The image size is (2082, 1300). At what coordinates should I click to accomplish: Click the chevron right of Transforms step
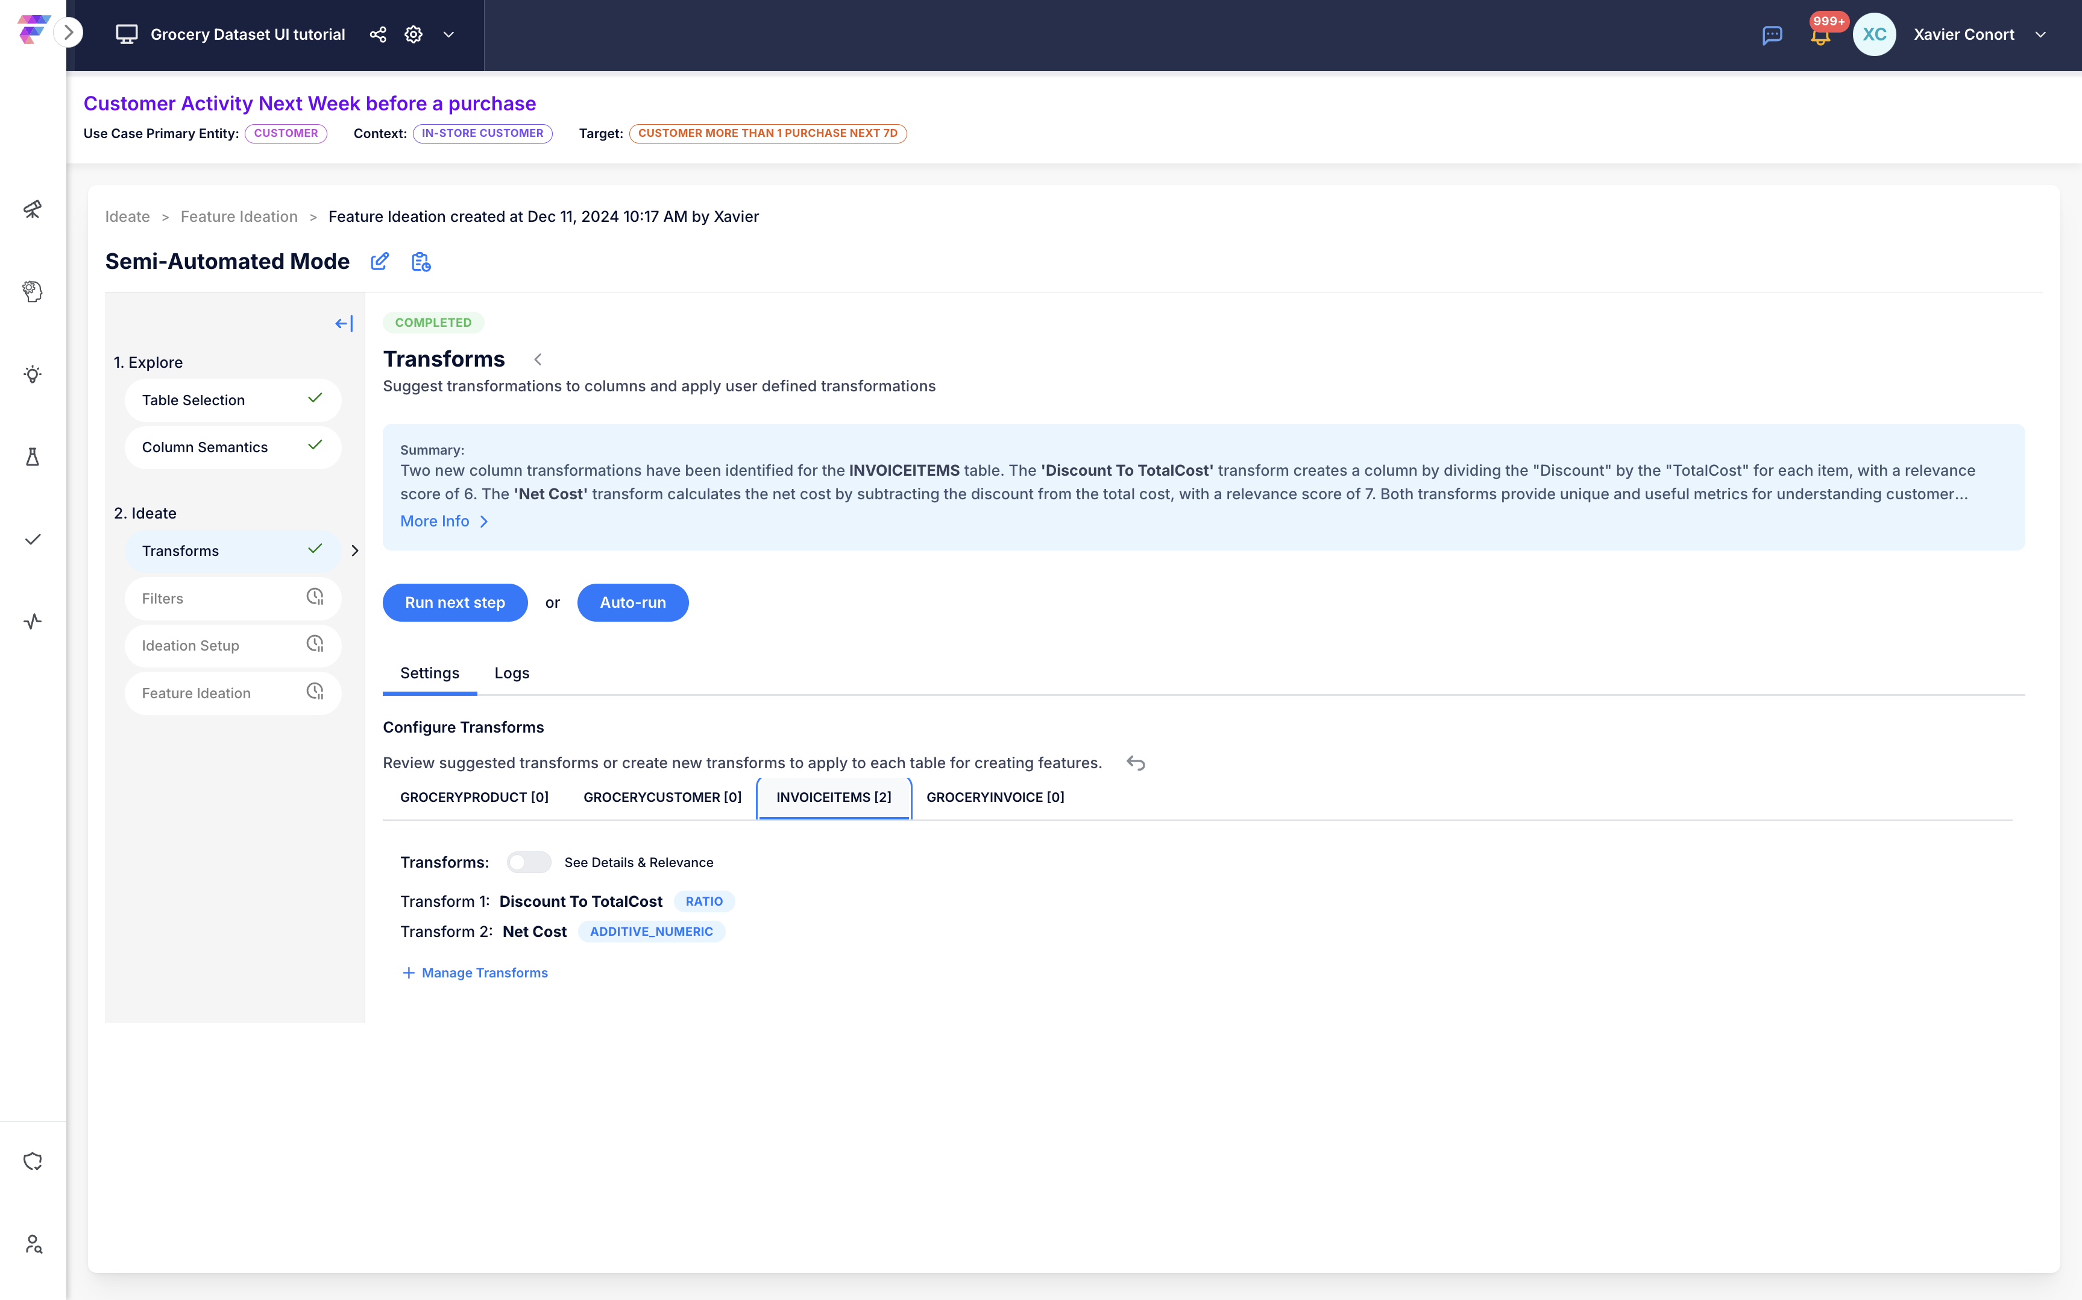coord(354,551)
